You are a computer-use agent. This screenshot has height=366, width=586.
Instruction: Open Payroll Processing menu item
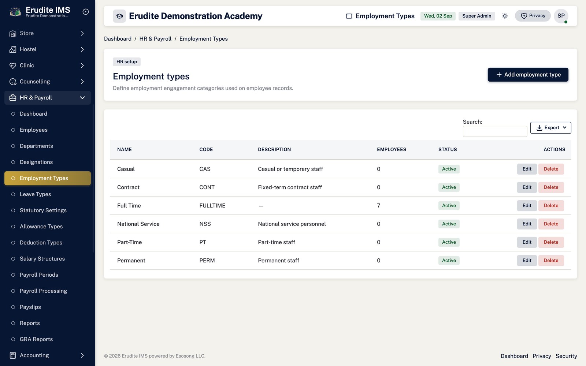point(48,291)
